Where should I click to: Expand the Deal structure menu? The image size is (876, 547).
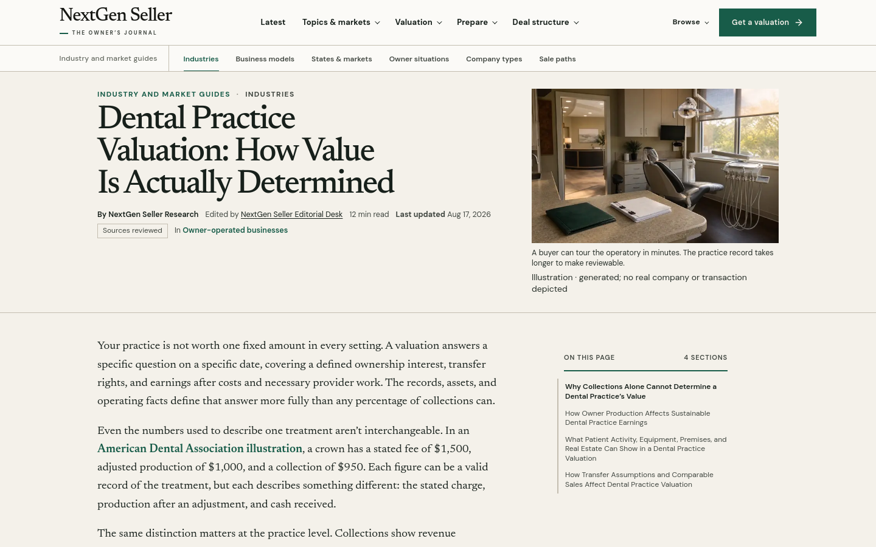546,22
